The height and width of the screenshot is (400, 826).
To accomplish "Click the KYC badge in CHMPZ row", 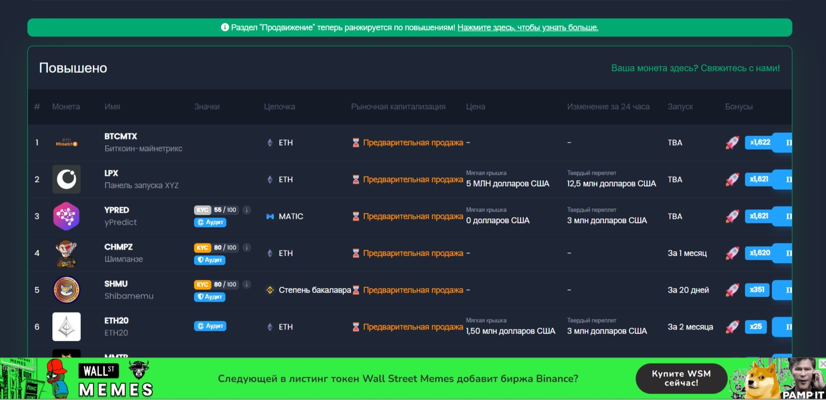I will [x=203, y=248].
